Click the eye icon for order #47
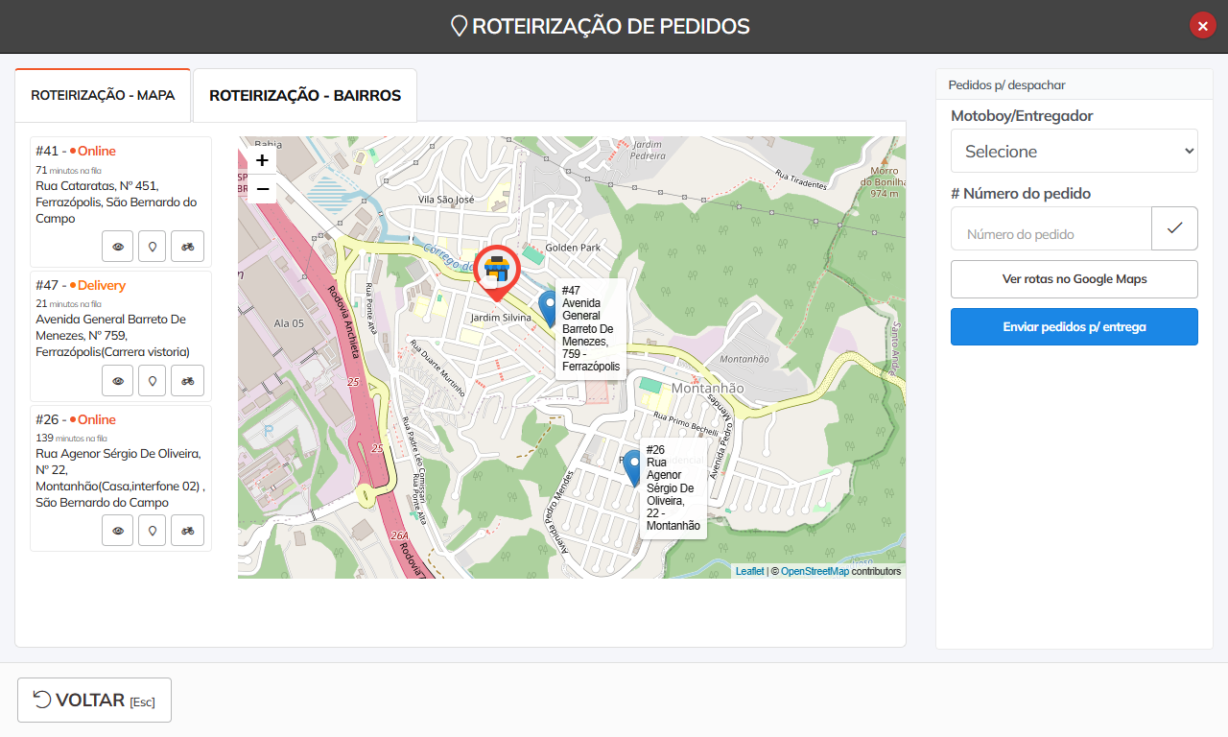Viewport: 1228px width, 737px height. 118,381
